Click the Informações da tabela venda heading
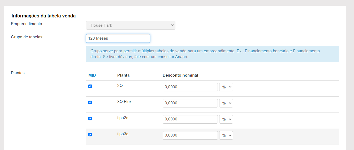Screen dimensions: 354x150 point(44,16)
